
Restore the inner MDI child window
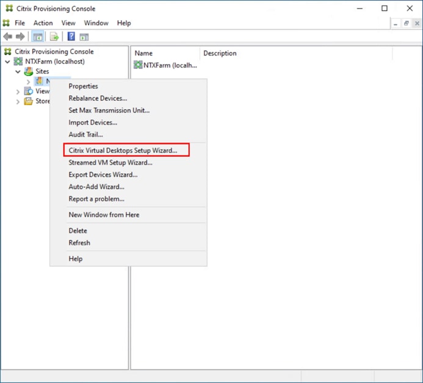click(407, 23)
